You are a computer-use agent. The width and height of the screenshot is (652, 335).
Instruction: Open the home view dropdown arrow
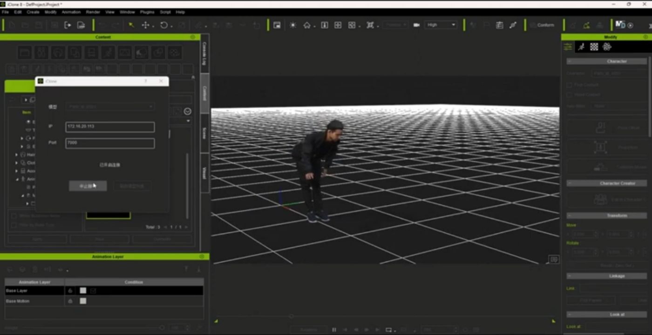(x=314, y=26)
